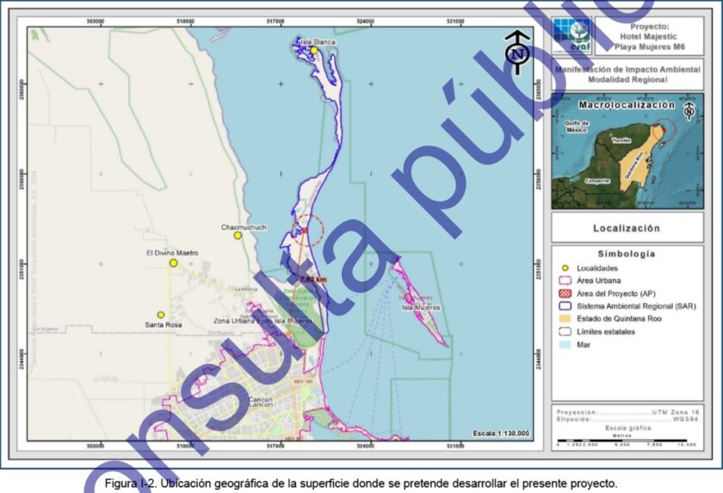Click the Santa Rosa yellow locality marker
Image resolution: width=723 pixels, height=493 pixels.
click(161, 315)
